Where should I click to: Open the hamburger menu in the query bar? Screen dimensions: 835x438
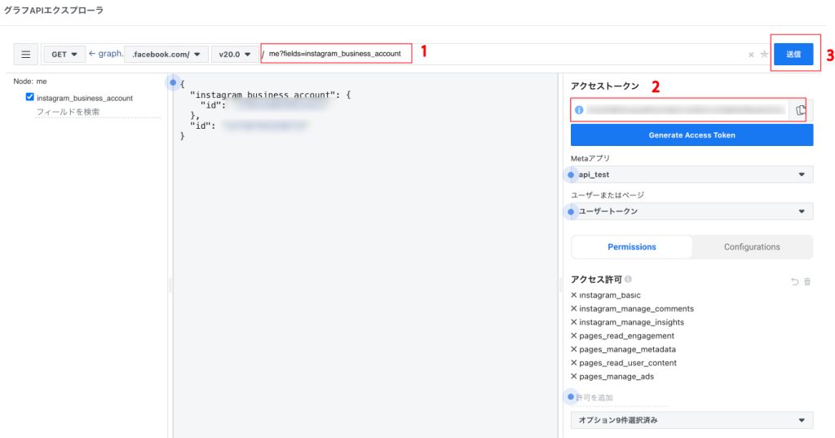click(25, 55)
